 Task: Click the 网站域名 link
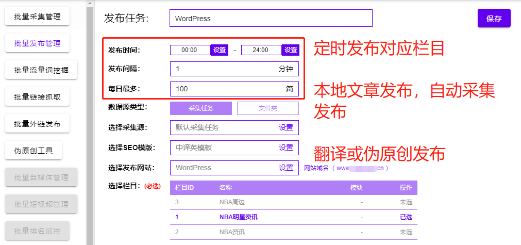345,168
